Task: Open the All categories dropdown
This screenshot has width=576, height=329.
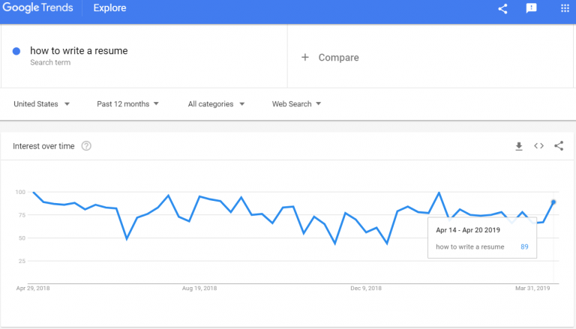Action: point(216,104)
